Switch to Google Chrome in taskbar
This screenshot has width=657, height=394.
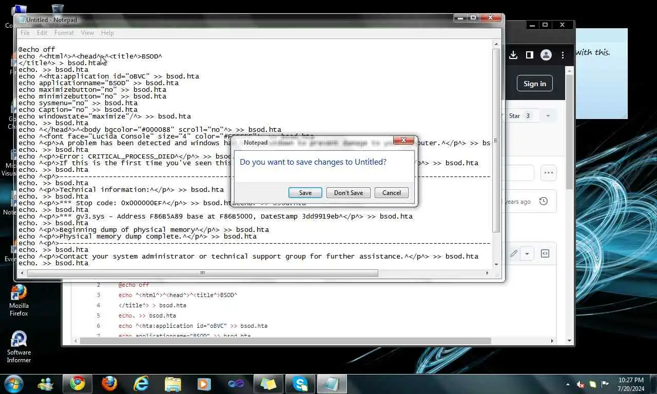(x=78, y=384)
